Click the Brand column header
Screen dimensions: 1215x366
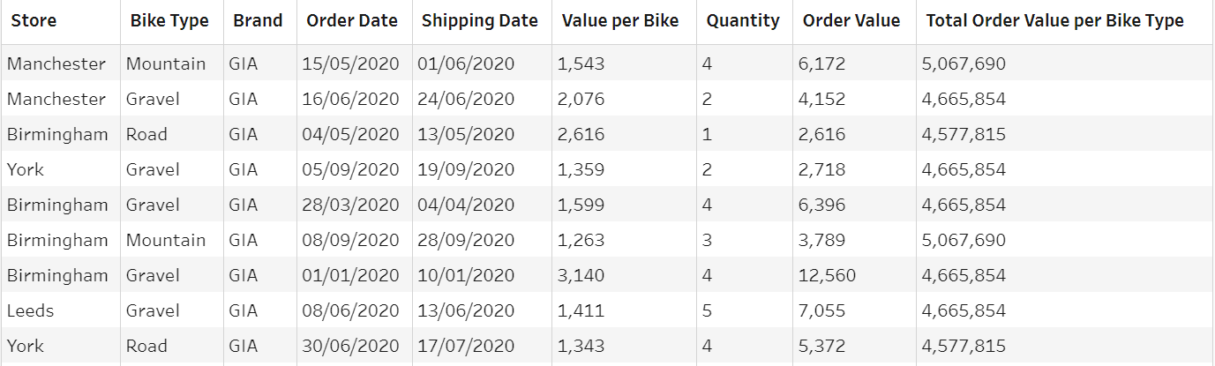[x=258, y=21]
